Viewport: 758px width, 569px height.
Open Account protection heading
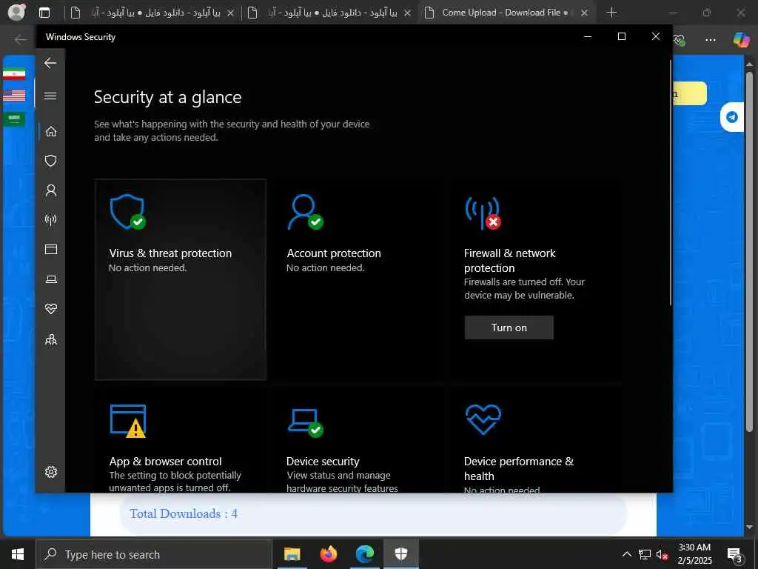[334, 253]
